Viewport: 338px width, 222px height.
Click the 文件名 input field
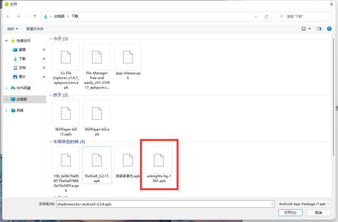click(x=164, y=203)
